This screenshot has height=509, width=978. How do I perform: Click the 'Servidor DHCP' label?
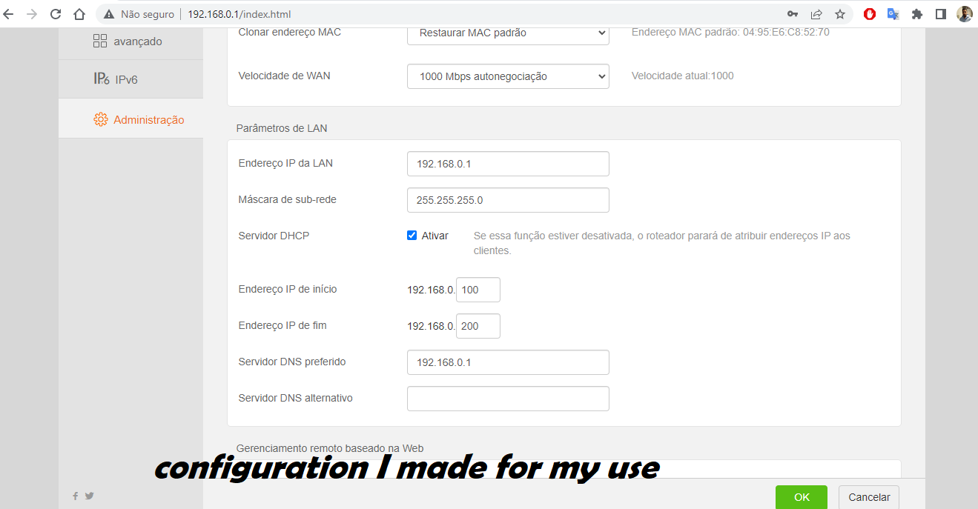pos(274,236)
